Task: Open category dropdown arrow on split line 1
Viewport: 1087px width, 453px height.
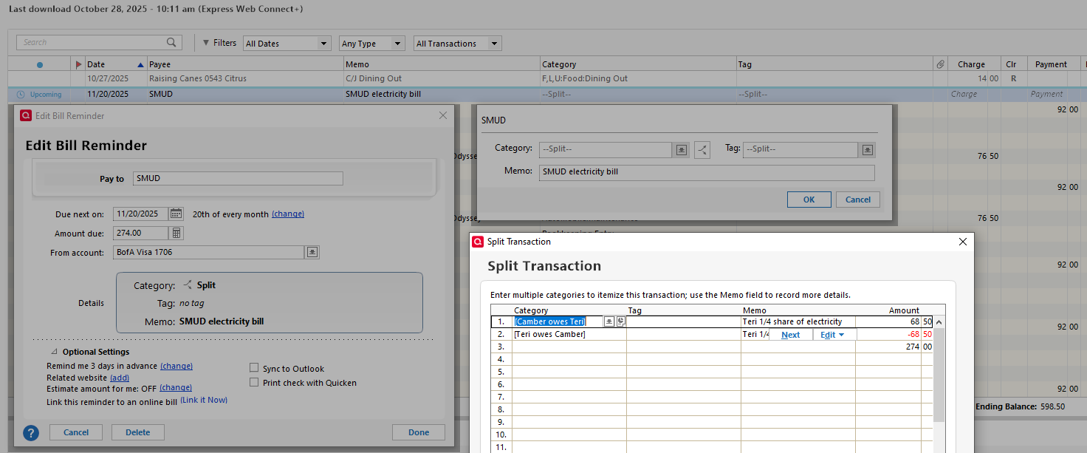Action: (609, 321)
